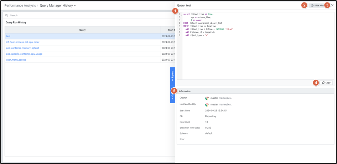This screenshot has height=164, width=337.
Task: Click the blue Collapse side tab
Action: [172, 96]
